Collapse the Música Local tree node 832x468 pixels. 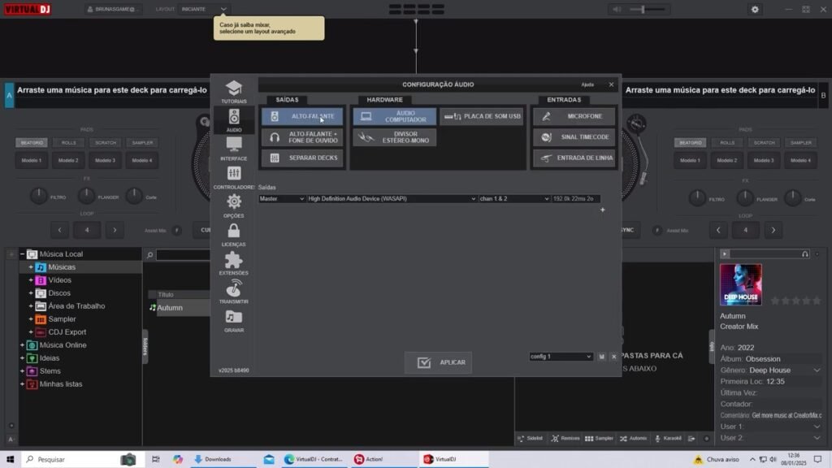point(22,254)
